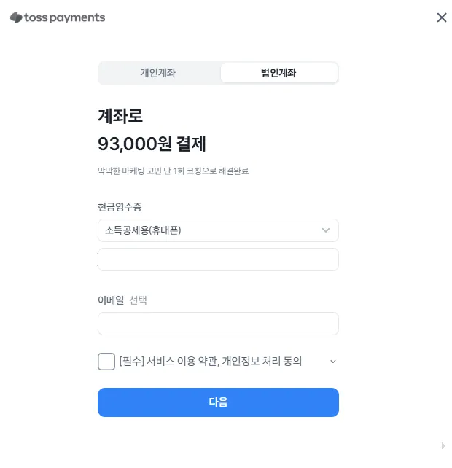The height and width of the screenshot is (468, 452).
Task: Switch to the 개인계좌 tab
Action: pyautogui.click(x=158, y=73)
